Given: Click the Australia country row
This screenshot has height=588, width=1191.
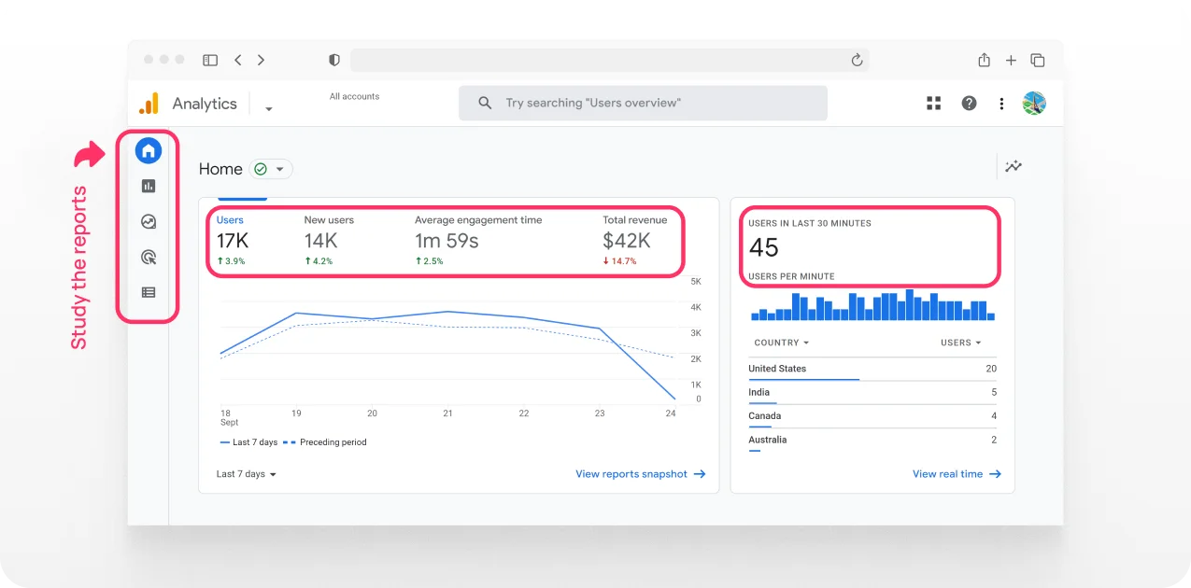Looking at the screenshot, I should (x=872, y=441).
